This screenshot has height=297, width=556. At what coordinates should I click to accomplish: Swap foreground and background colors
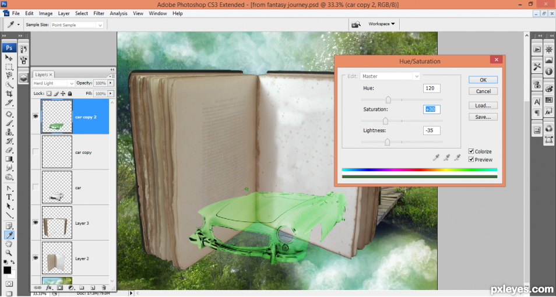pos(13,262)
